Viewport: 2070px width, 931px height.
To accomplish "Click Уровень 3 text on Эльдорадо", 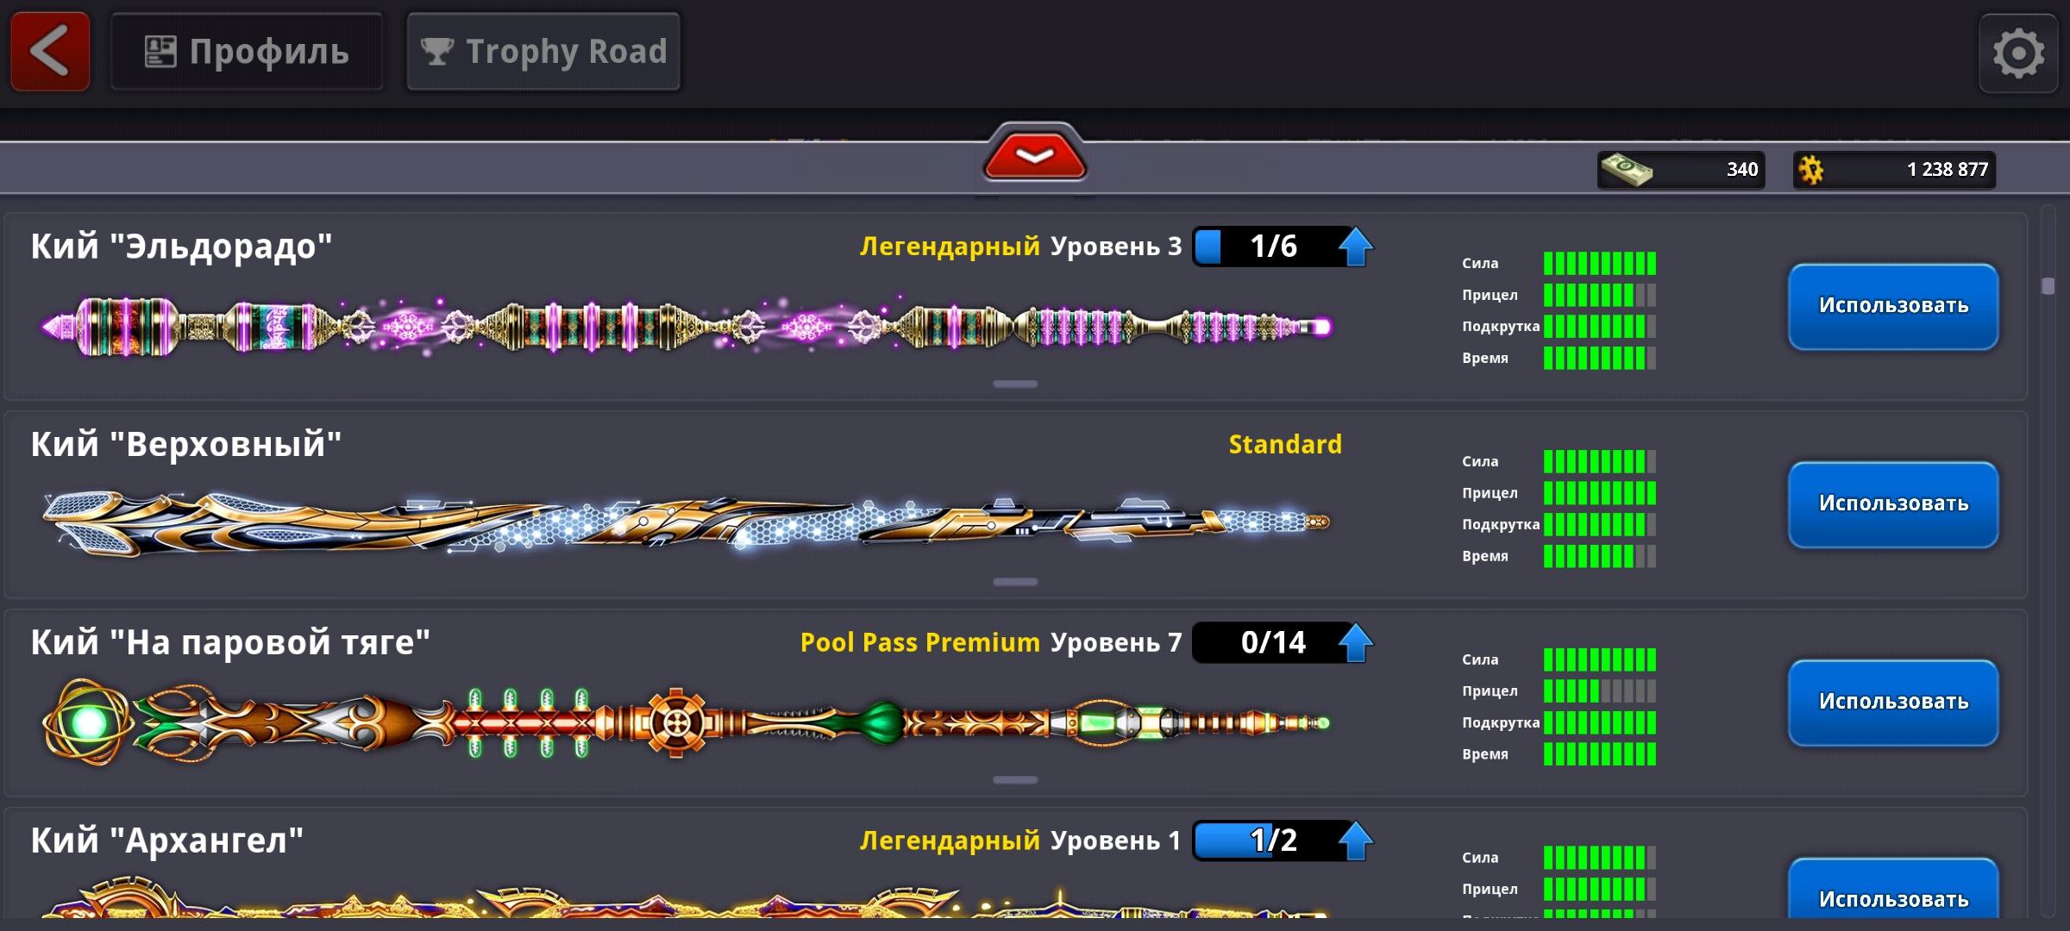I will [1116, 247].
